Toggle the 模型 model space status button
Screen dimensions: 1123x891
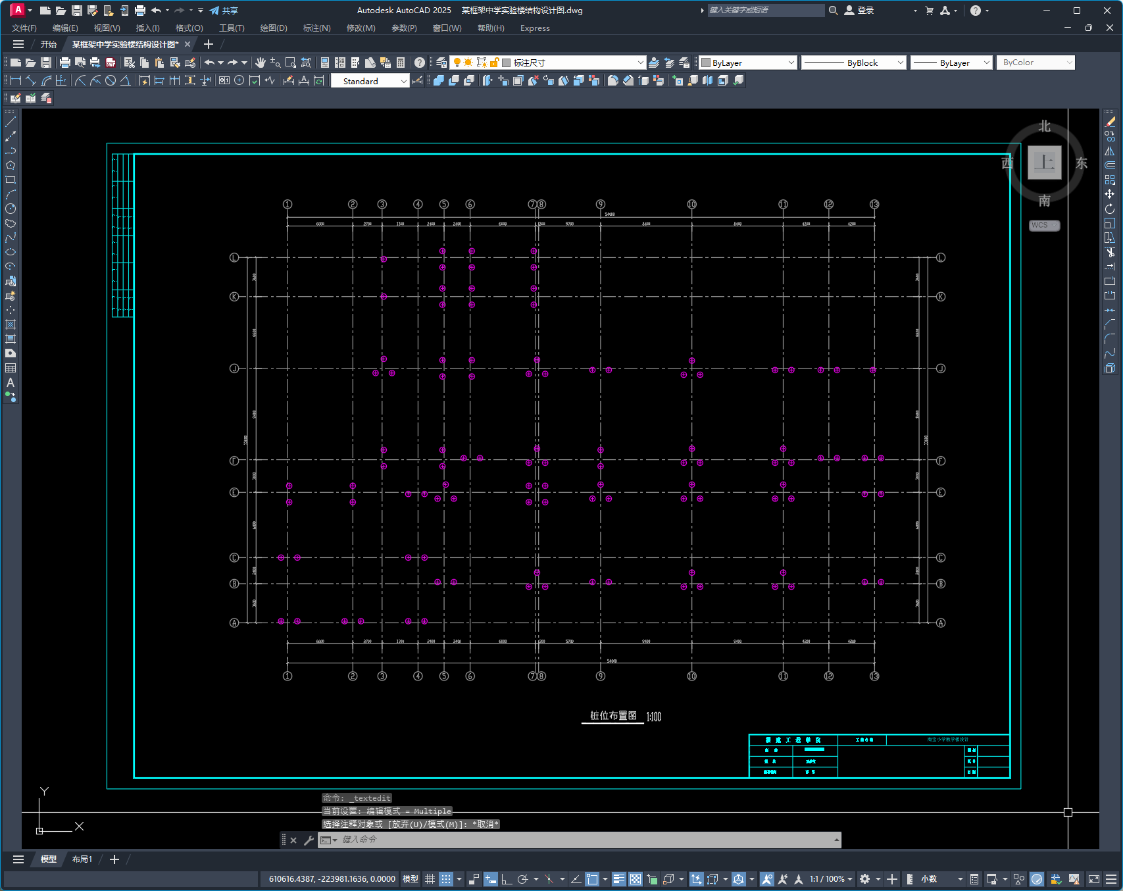coord(411,879)
